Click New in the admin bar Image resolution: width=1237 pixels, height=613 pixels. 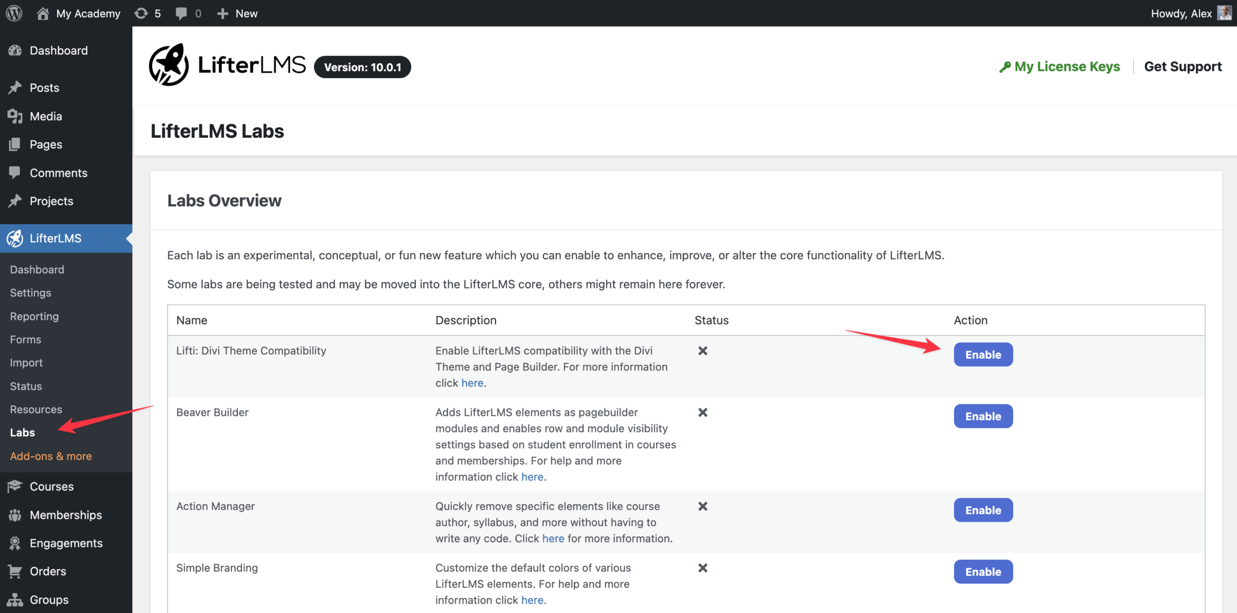pos(246,14)
